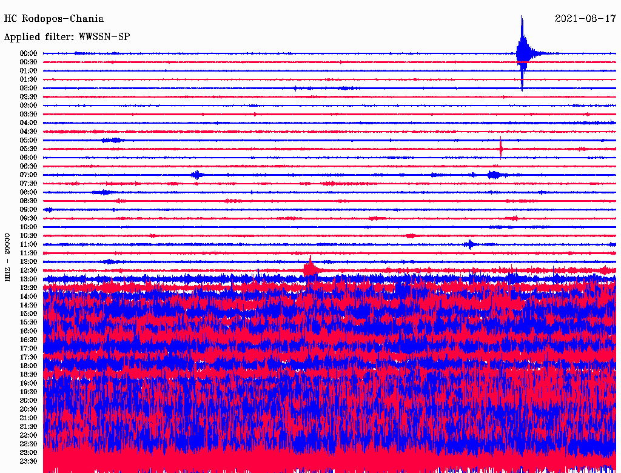Image resolution: width=621 pixels, height=473 pixels.
Task: Click the 16:00 time label
Action: (x=29, y=331)
